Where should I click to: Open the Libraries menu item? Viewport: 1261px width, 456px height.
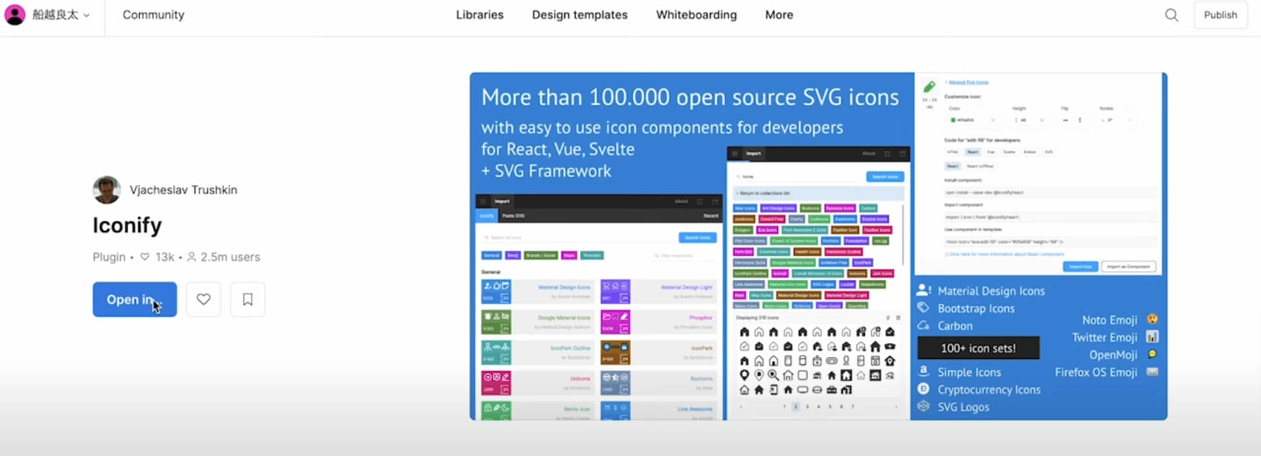click(479, 15)
